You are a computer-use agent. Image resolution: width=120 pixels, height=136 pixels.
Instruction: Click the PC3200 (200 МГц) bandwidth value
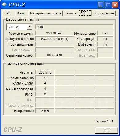coord(54,39)
